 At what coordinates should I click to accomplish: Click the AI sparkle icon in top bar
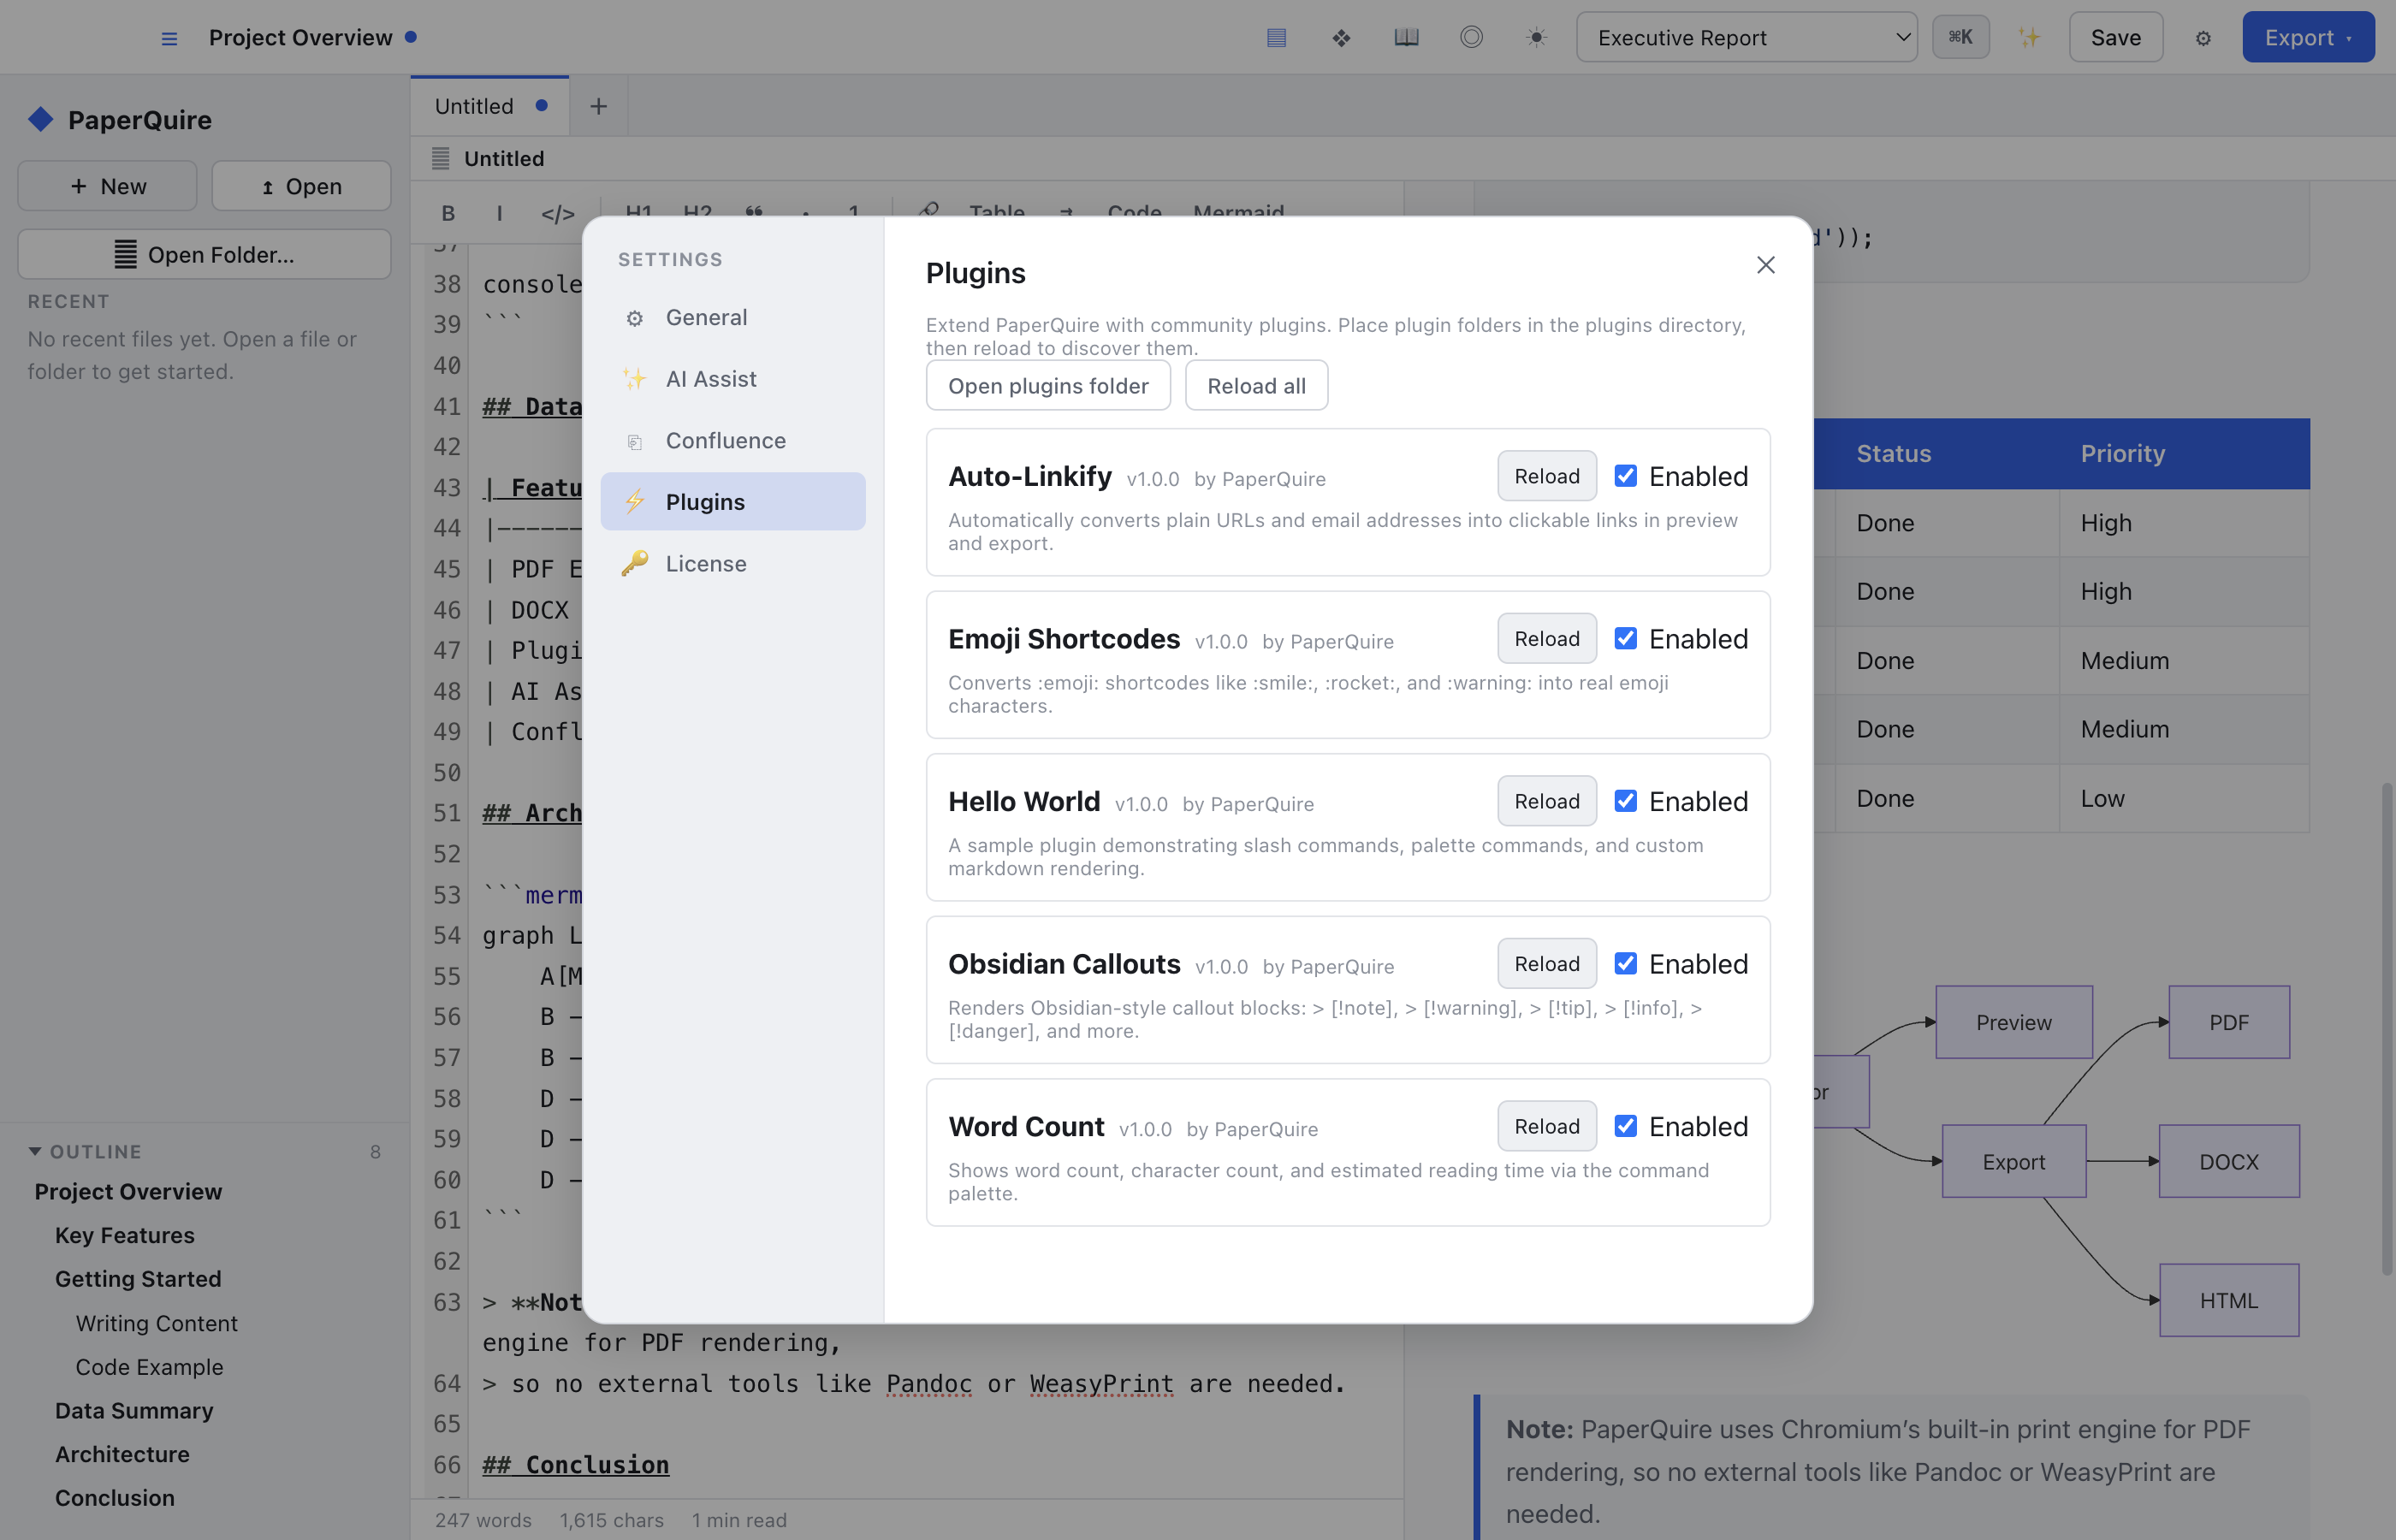point(2029,38)
